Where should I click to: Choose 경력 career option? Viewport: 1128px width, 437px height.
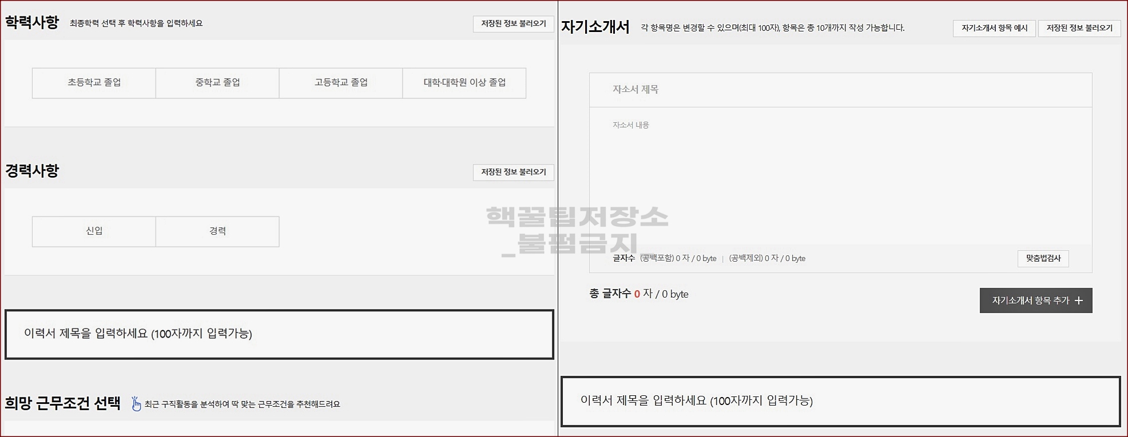tap(217, 231)
